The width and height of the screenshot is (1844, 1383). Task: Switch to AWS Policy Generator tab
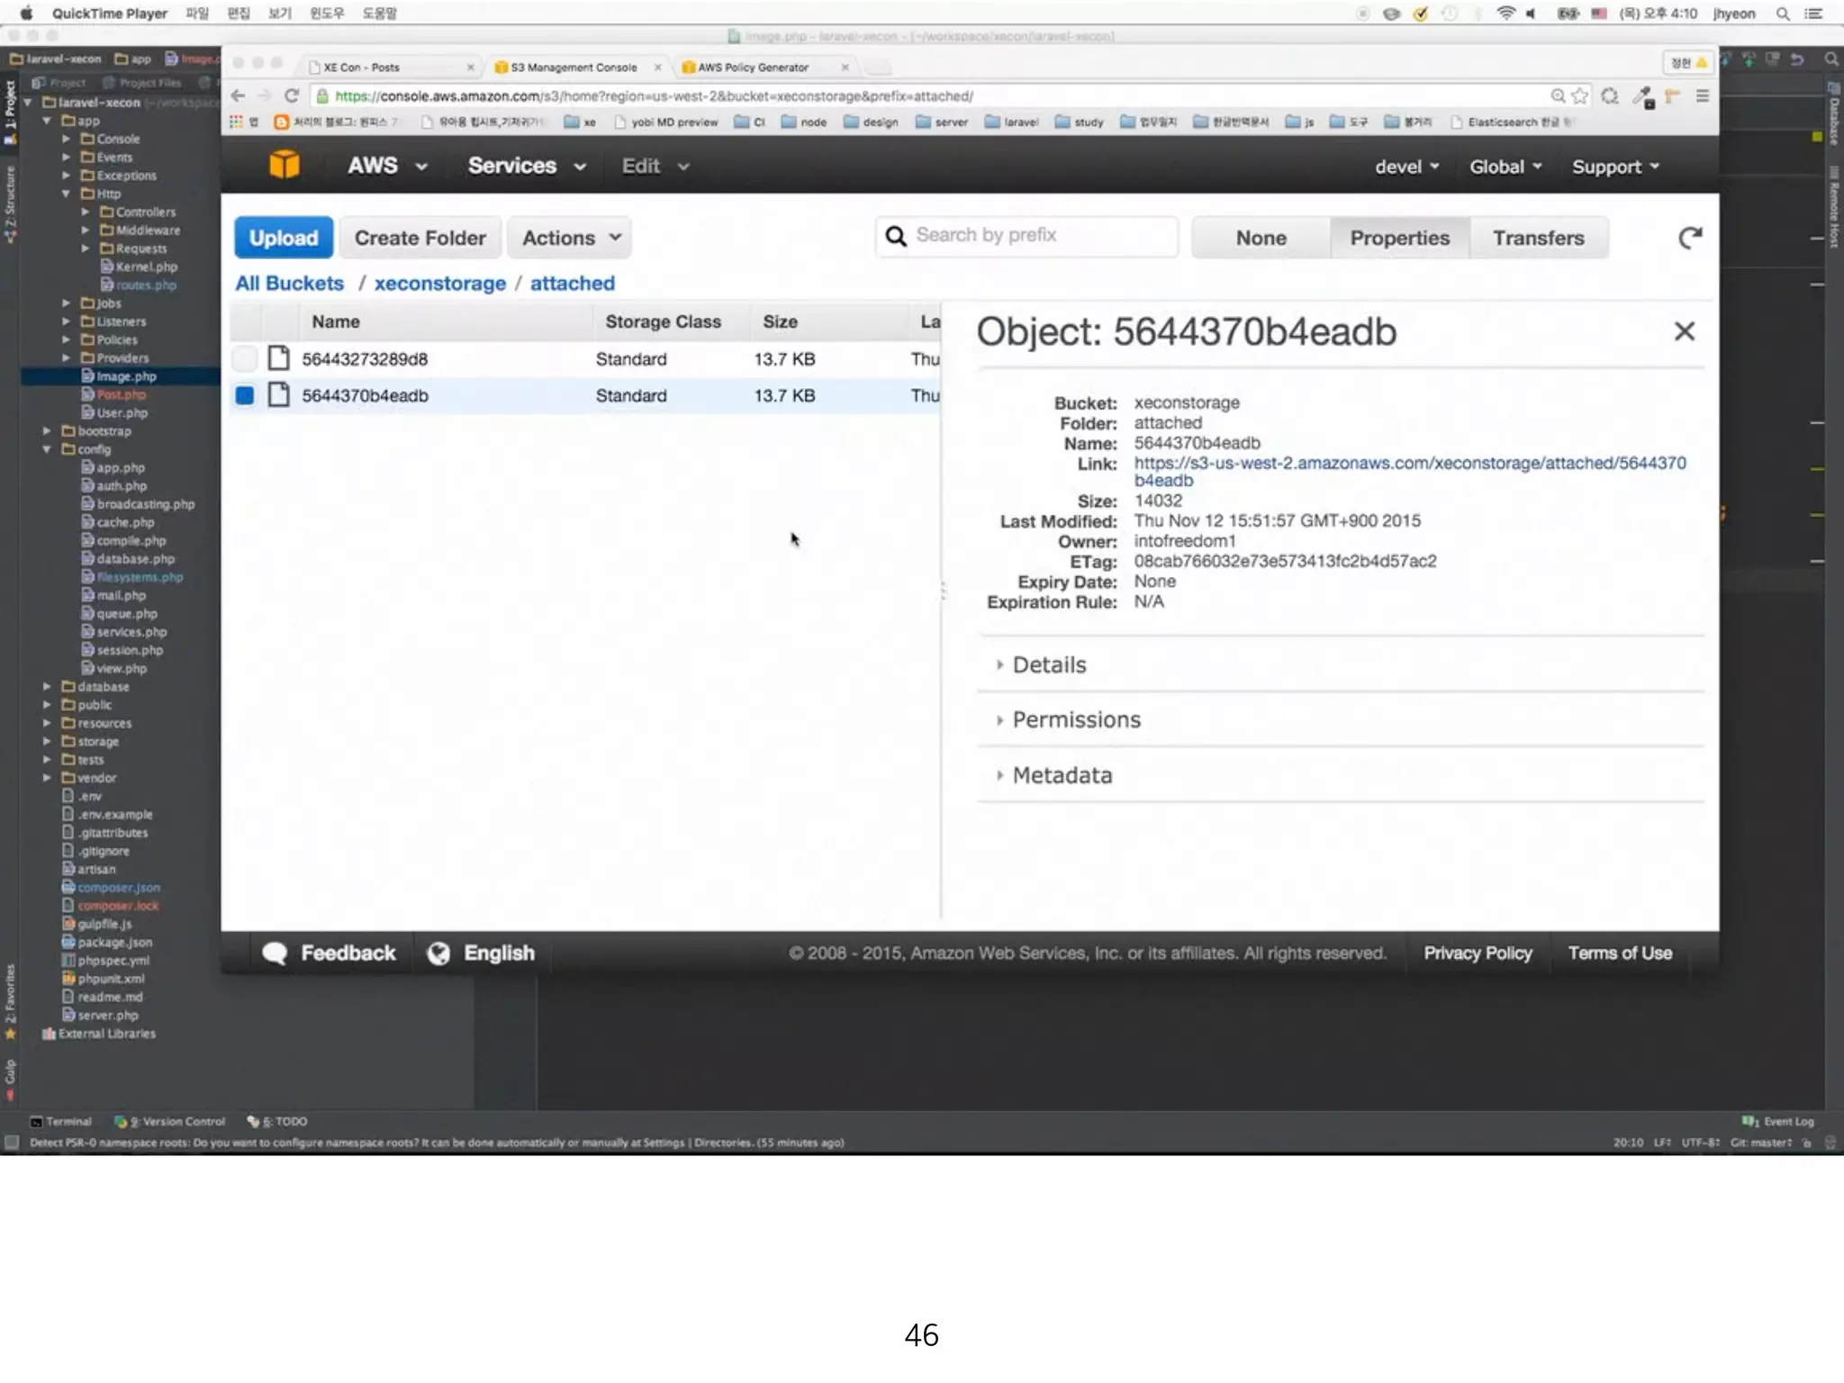(753, 68)
